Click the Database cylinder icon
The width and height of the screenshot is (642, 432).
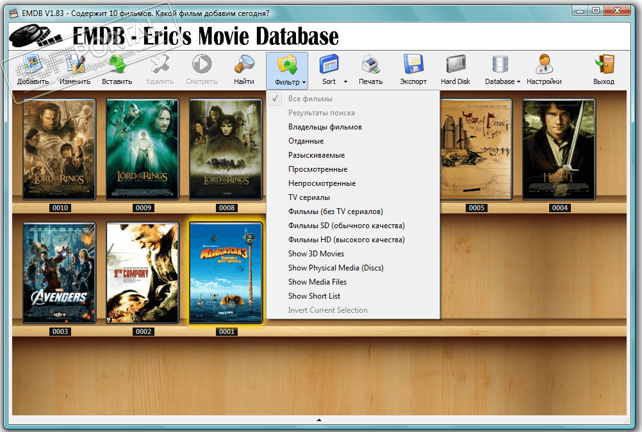click(x=500, y=65)
